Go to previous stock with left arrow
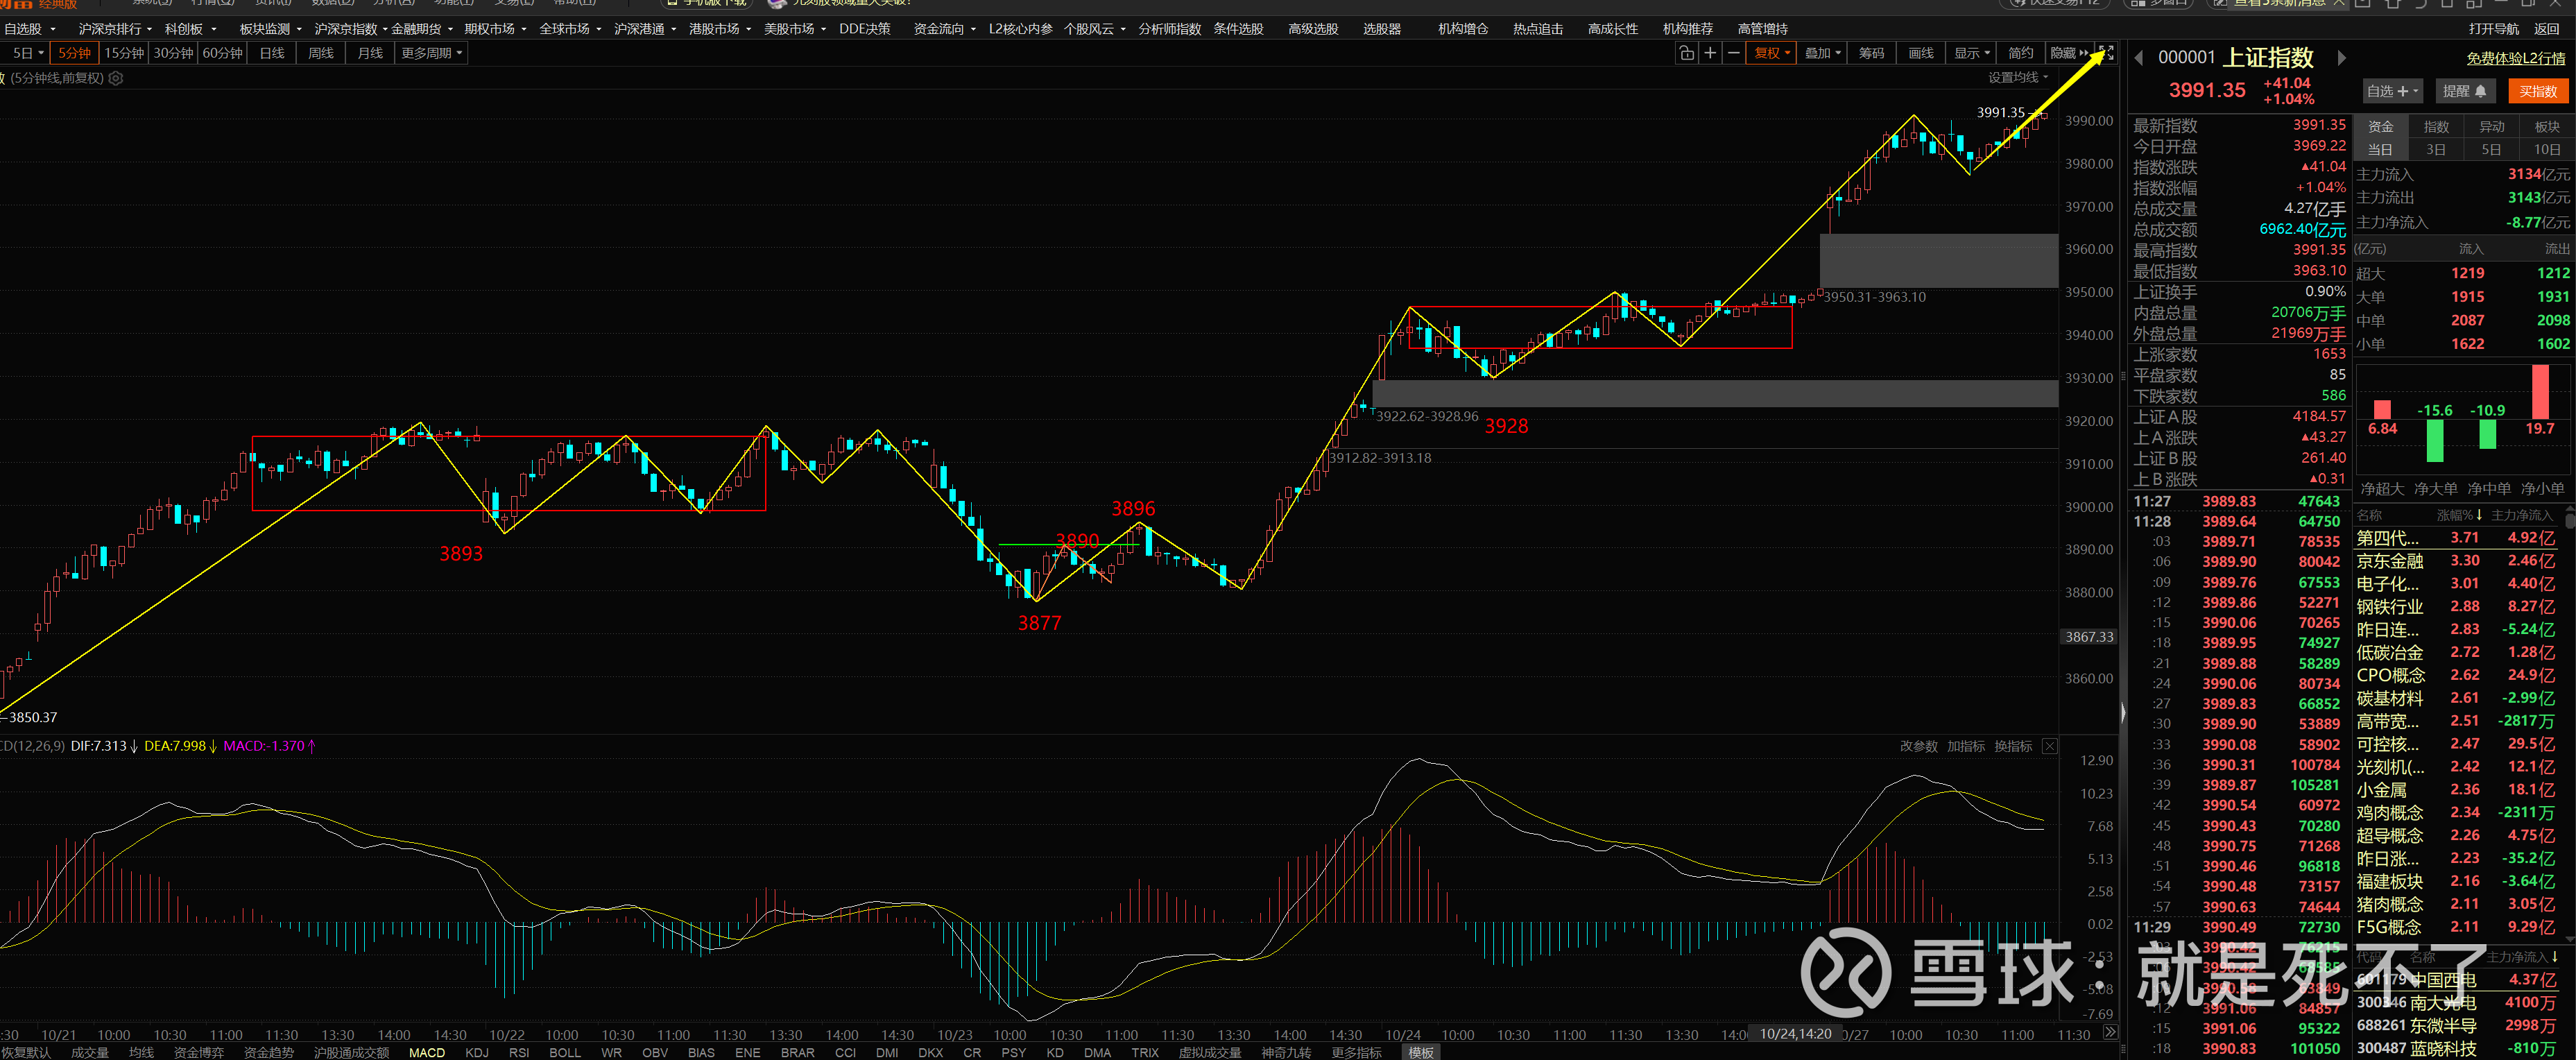 click(x=2138, y=58)
